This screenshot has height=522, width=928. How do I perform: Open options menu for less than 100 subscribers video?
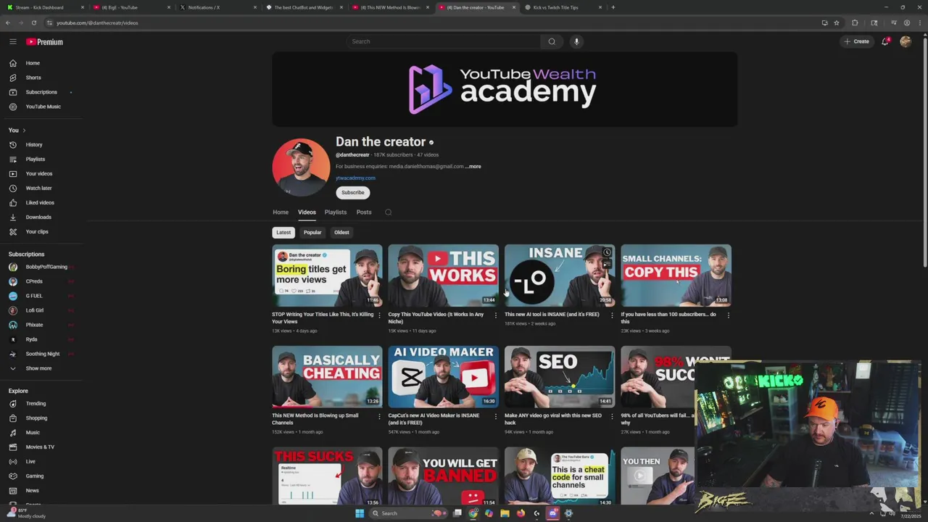point(728,315)
